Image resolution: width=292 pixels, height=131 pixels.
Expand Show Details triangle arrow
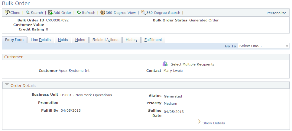pos(199,122)
